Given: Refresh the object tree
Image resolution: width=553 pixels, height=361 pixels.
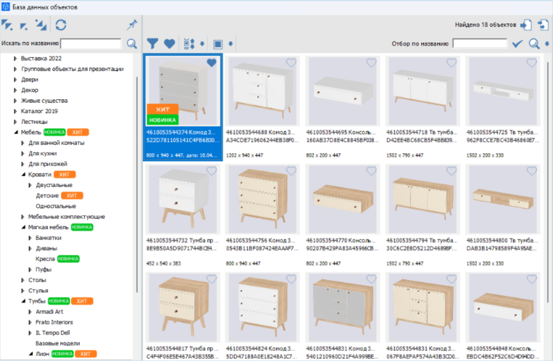Looking at the screenshot, I should 61,24.
